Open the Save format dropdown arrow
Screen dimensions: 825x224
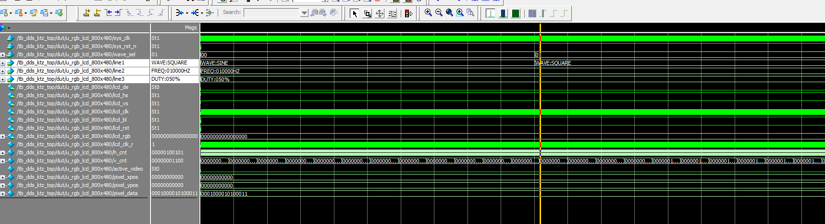pos(51,13)
